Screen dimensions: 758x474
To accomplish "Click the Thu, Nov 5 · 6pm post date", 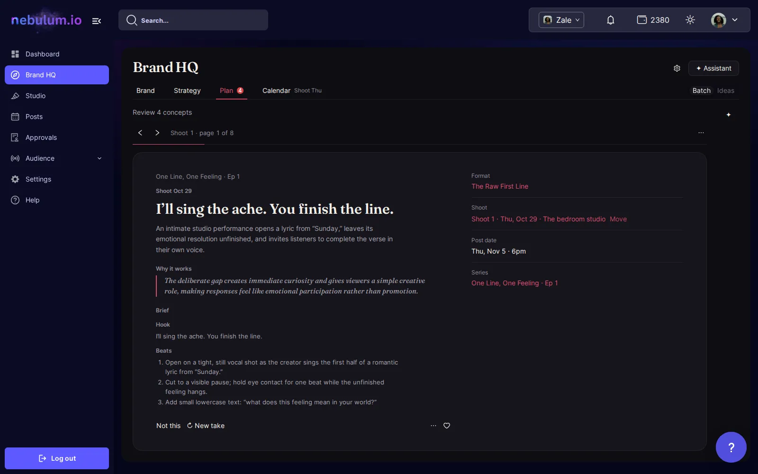I will click(498, 251).
